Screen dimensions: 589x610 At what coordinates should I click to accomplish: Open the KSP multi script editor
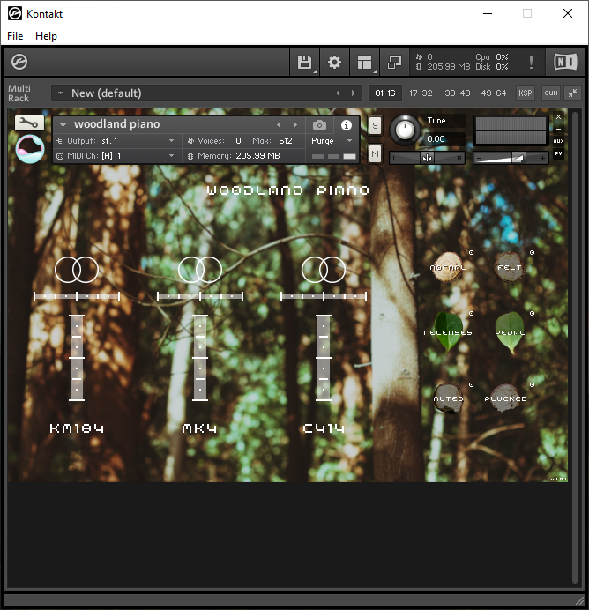[526, 93]
